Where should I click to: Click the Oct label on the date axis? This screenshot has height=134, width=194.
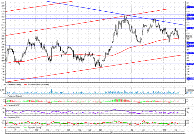pos(112,132)
